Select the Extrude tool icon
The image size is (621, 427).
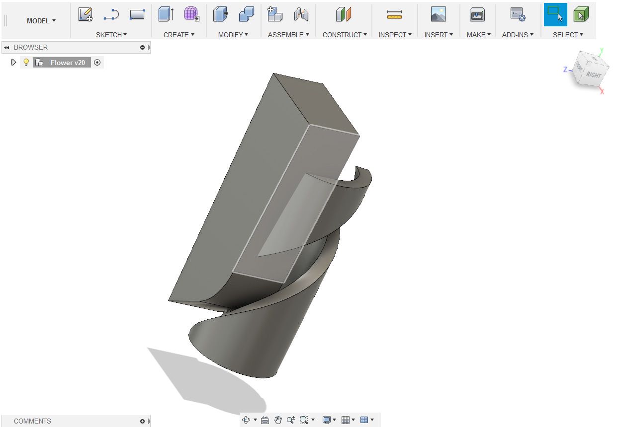(x=166, y=15)
